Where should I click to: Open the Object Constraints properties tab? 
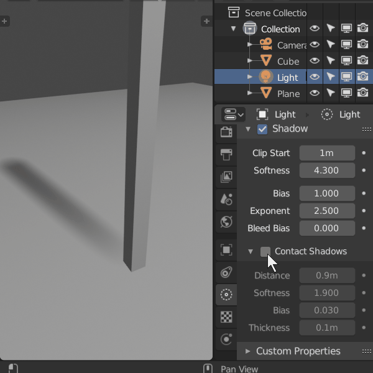226,272
